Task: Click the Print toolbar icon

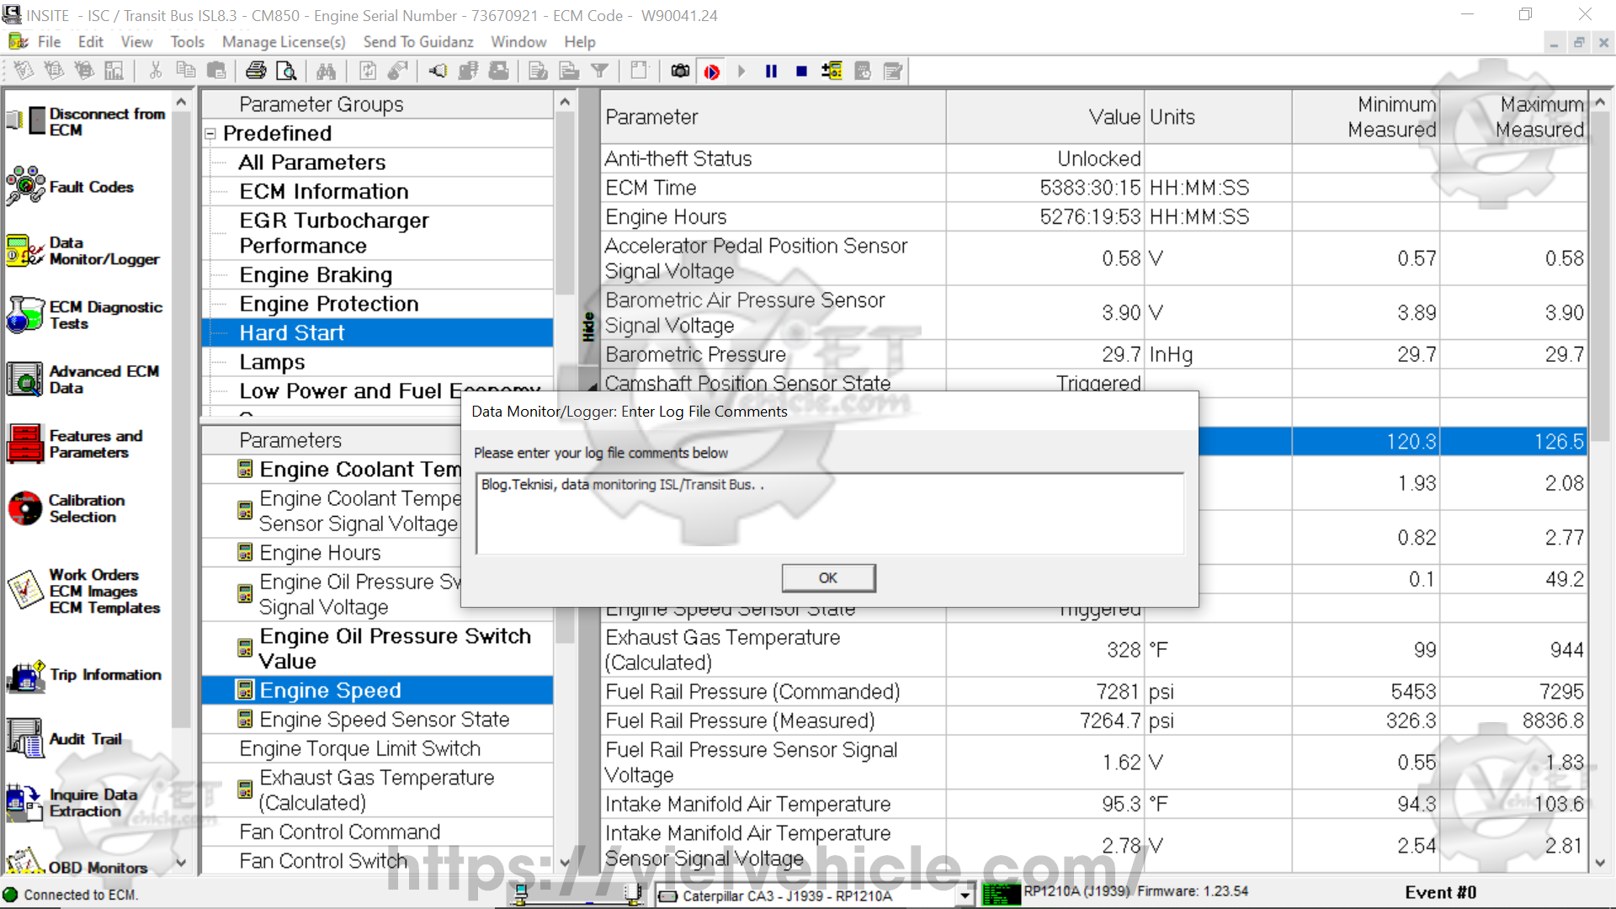Action: [x=256, y=72]
